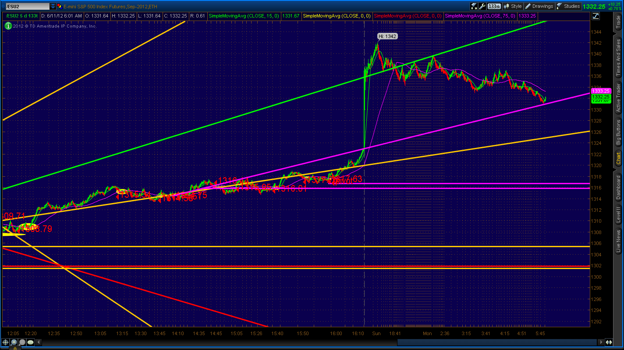Click the 1333.25 value in study header
Viewport: 624px width, 350px height.
tap(527, 16)
